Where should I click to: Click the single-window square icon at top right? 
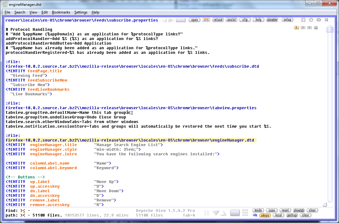[x=303, y=20]
